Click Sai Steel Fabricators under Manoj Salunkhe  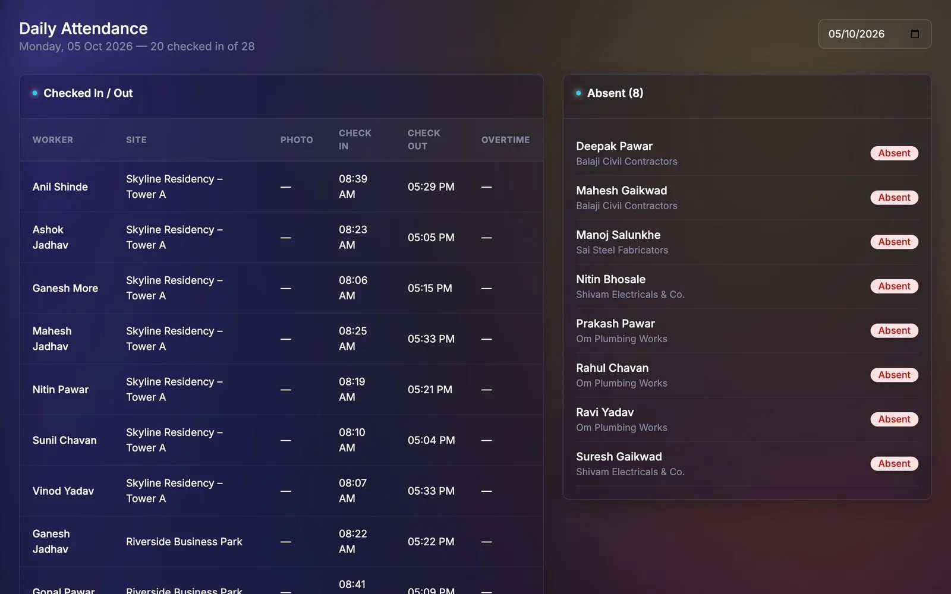coord(622,250)
